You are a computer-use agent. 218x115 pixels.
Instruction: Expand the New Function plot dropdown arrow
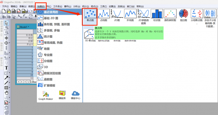(32, 11)
